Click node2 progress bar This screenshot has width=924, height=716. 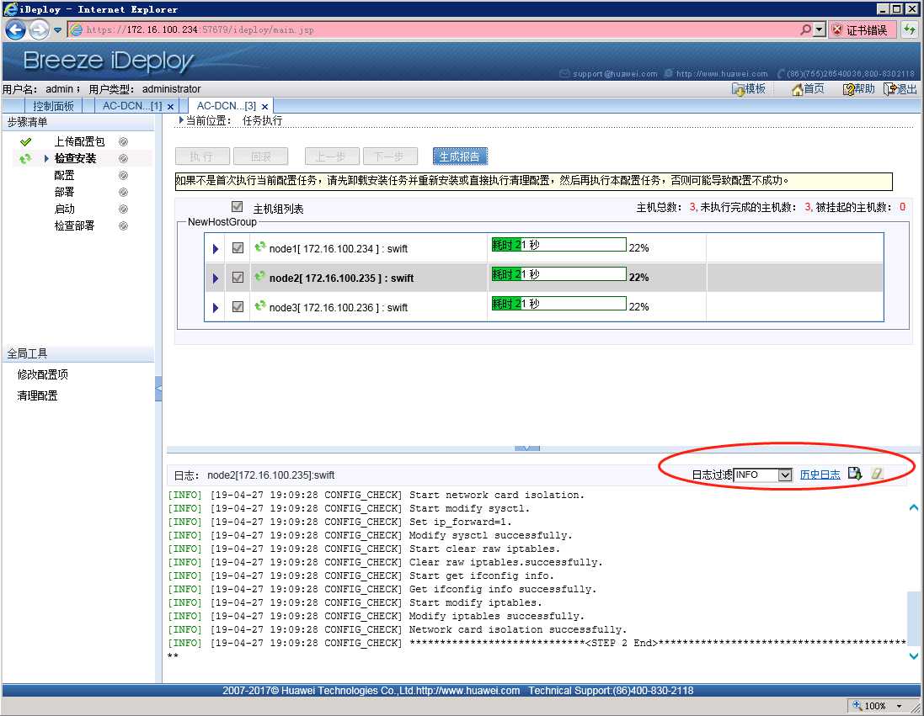click(x=558, y=274)
